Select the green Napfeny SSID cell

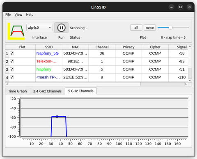49,69
